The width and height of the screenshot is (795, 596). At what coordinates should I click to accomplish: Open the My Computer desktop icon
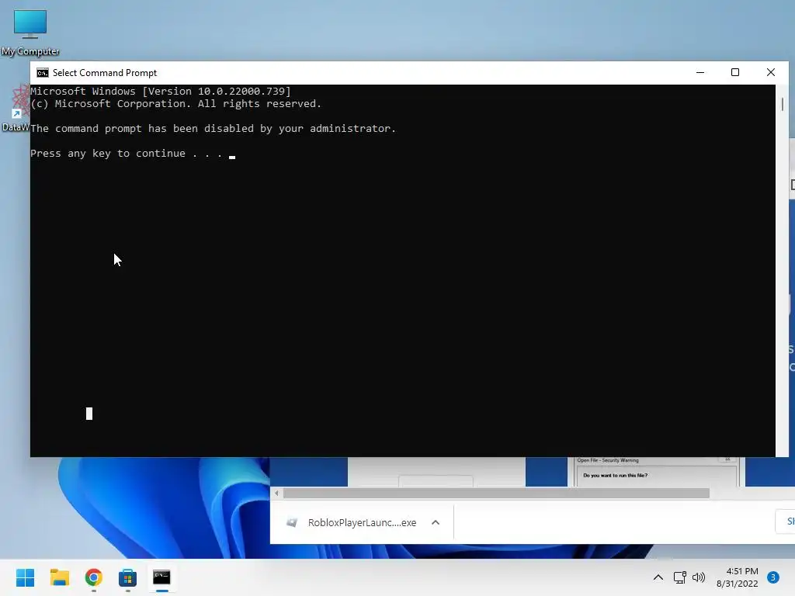tap(30, 33)
